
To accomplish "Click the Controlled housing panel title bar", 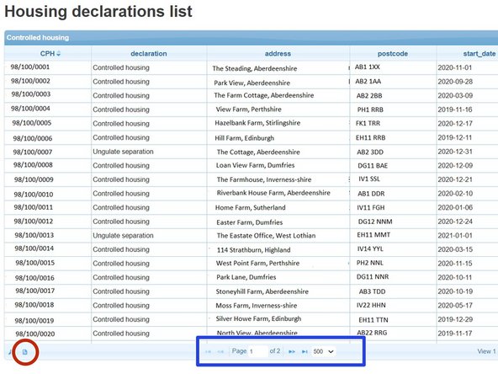I will [251, 38].
